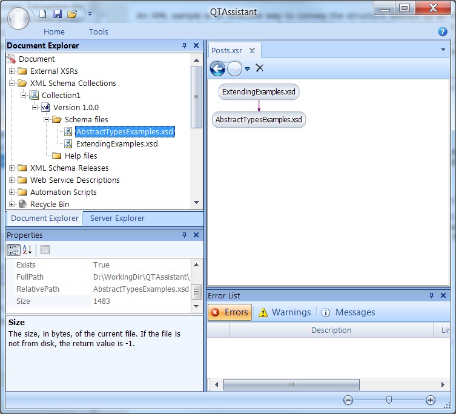The height and width of the screenshot is (414, 456).
Task: Close the Error List panel
Action: (443, 296)
